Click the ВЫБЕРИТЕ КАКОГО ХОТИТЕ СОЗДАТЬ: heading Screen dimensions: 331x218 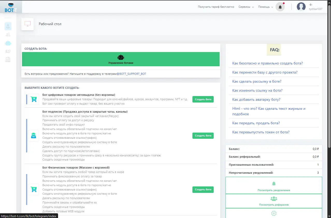coord(52,88)
